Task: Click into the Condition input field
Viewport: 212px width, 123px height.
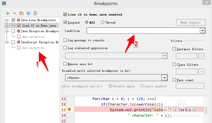Action: (x=143, y=31)
